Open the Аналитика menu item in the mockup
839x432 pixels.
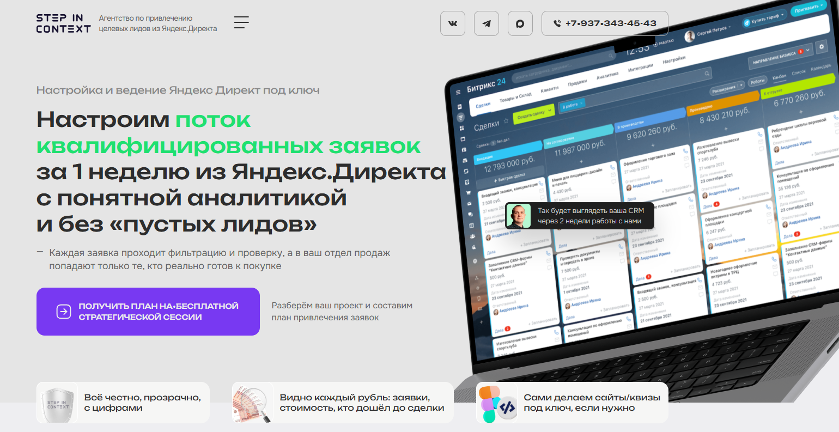tap(607, 75)
